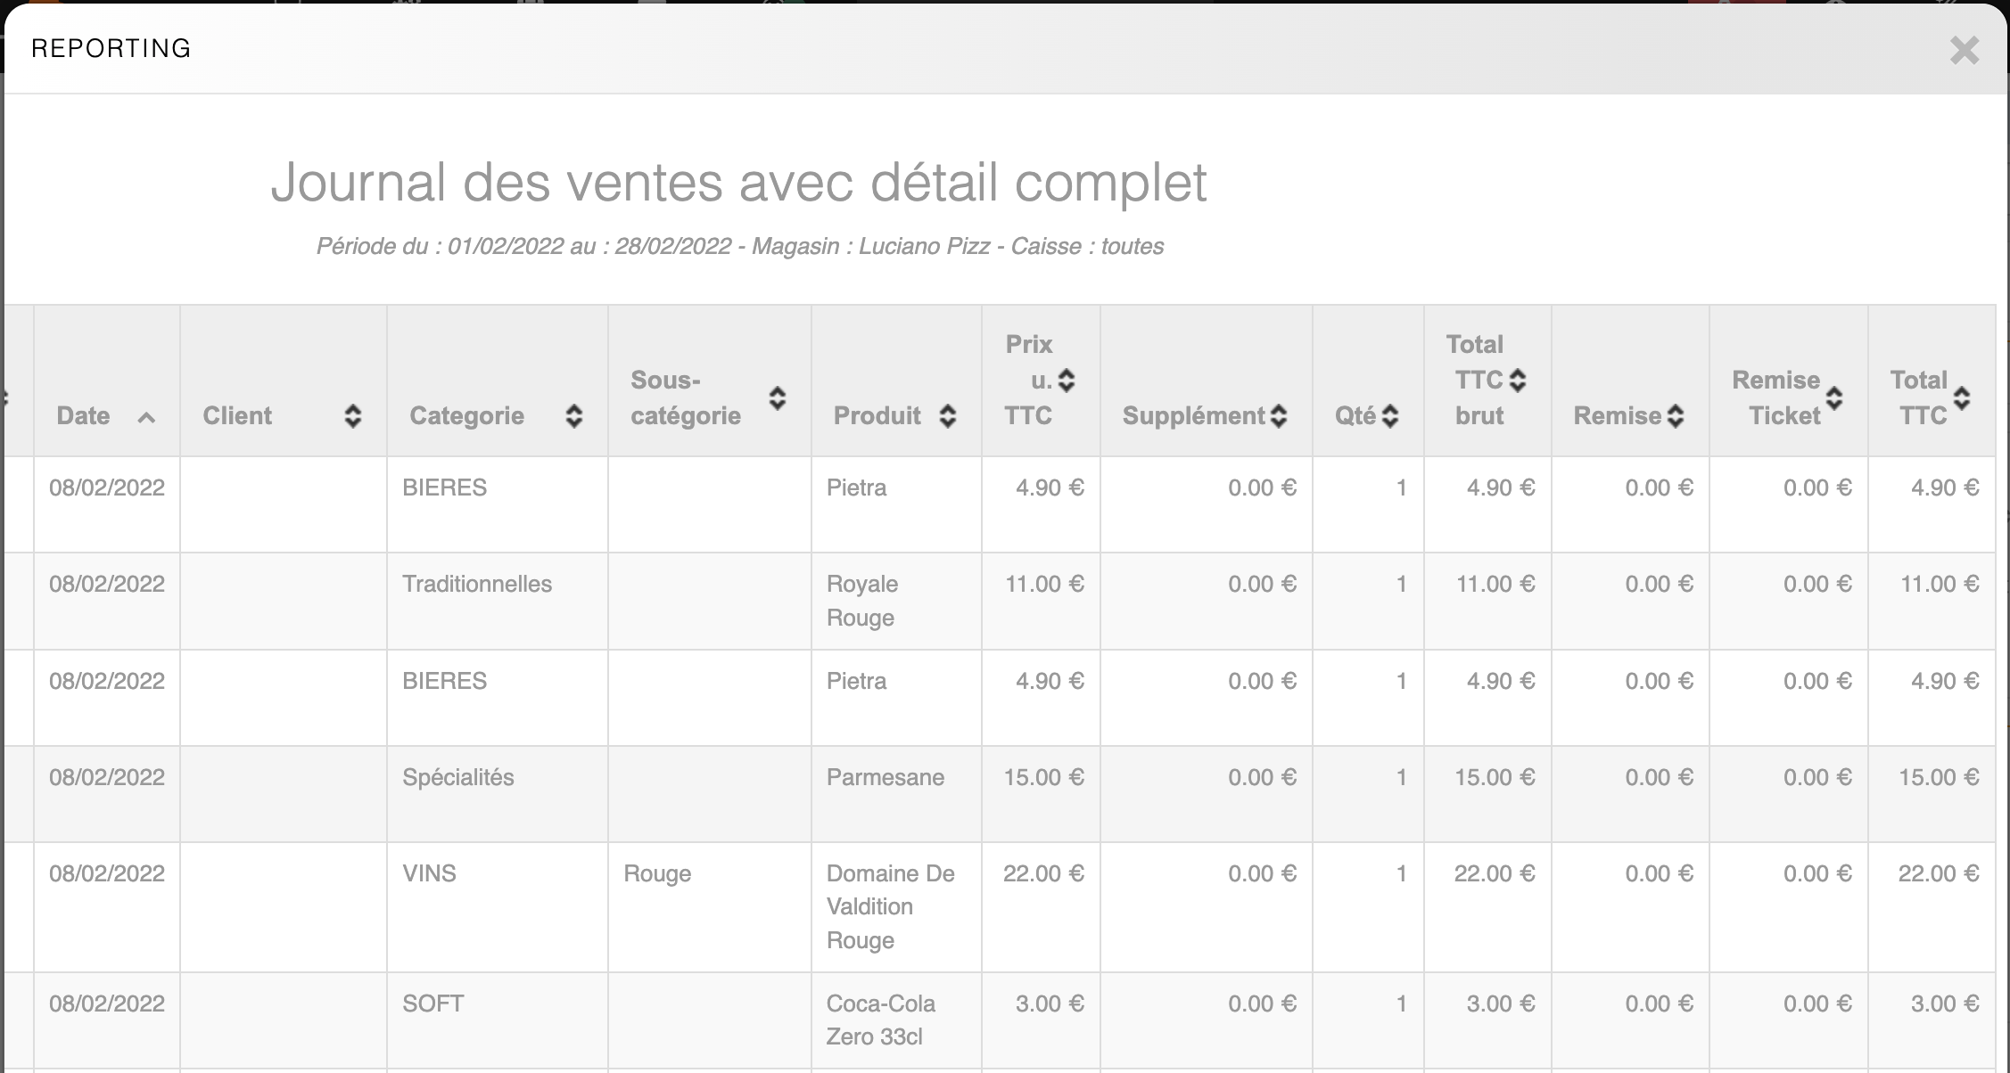Sort table by Date column arrow
The image size is (2010, 1073).
click(147, 416)
